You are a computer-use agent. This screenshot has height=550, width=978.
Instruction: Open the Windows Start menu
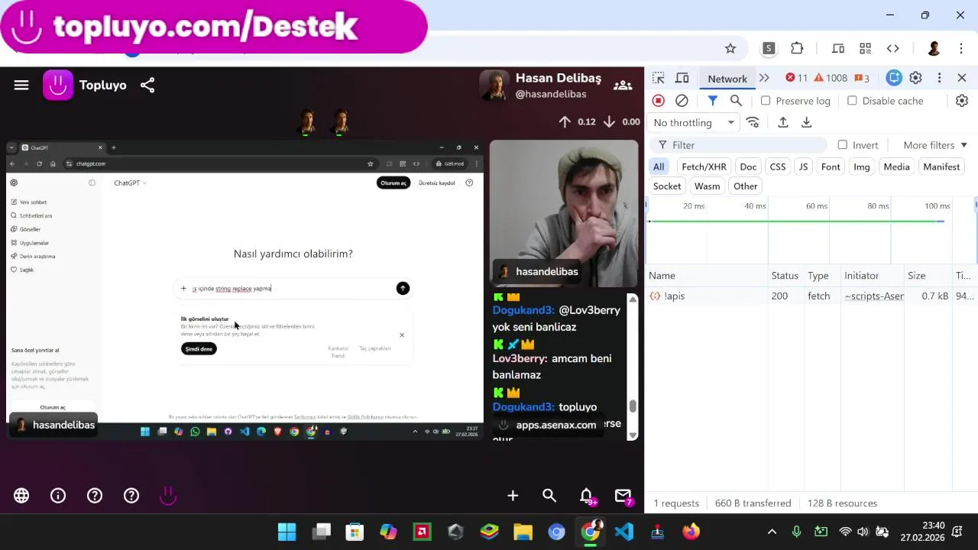point(287,532)
